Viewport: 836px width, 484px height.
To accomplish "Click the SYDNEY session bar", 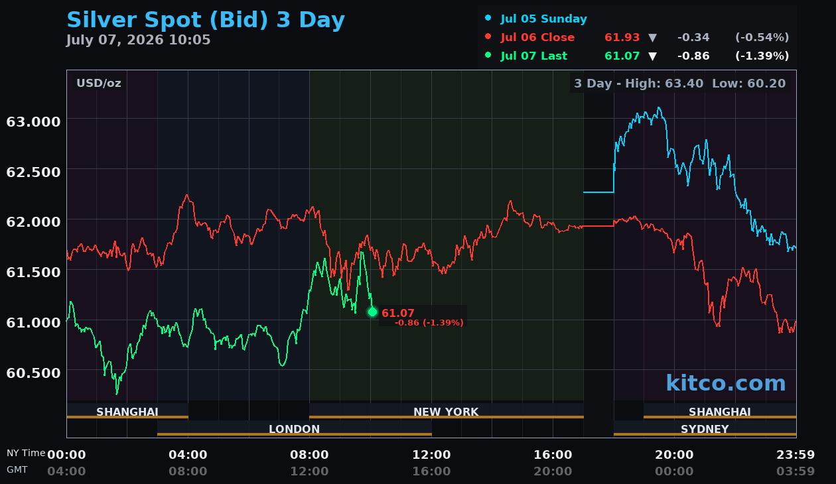I will 705,428.
